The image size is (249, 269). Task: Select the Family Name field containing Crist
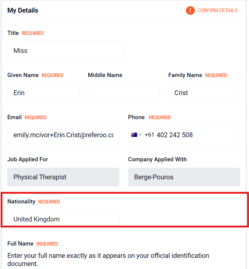[204, 93]
